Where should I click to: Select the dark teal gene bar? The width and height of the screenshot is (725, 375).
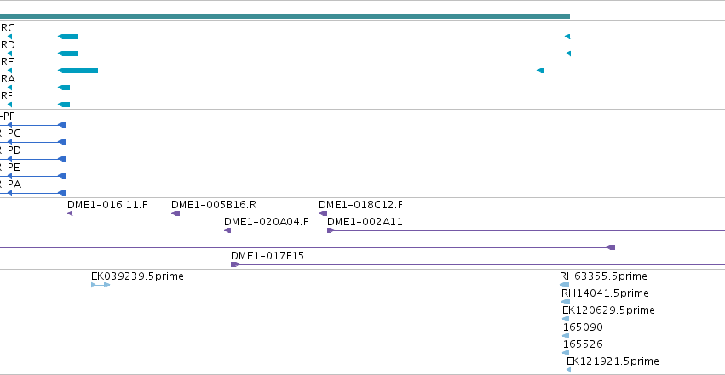(285, 16)
